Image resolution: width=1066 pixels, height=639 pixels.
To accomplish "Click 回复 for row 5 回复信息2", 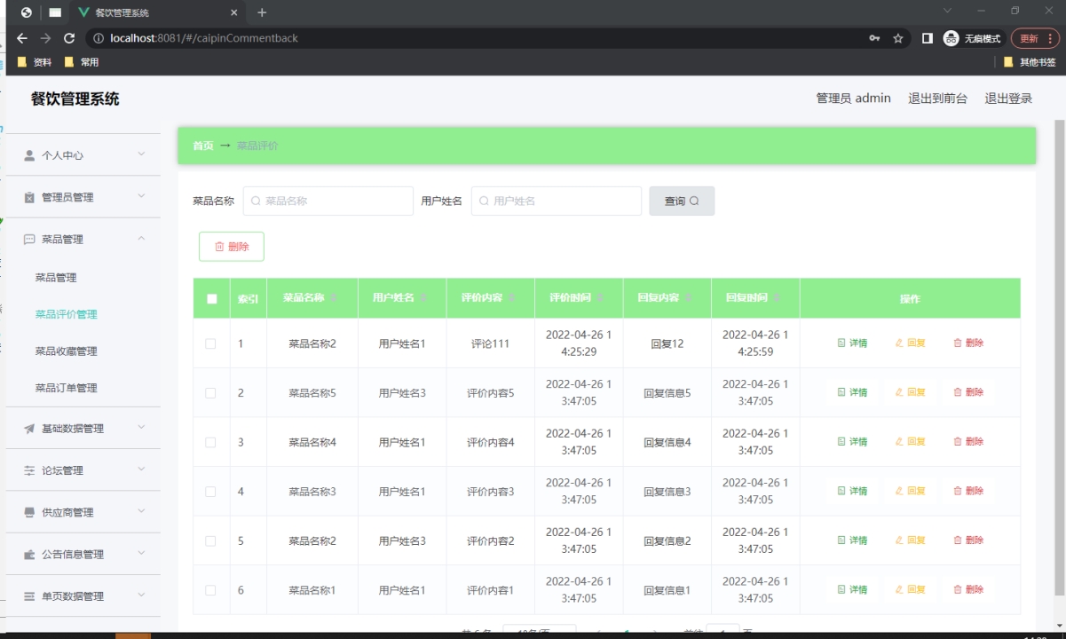I will [911, 540].
